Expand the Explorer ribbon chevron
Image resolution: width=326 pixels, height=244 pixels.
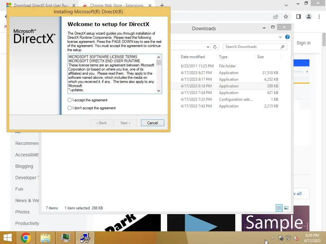coord(280,37)
